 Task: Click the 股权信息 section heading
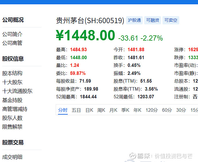tap(13, 59)
